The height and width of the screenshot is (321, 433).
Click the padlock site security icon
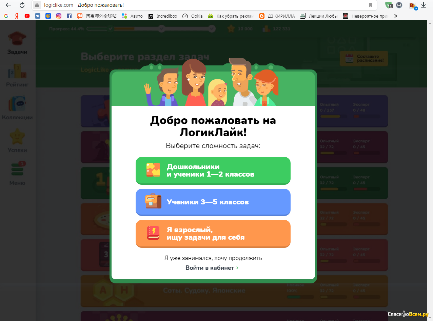point(37,5)
